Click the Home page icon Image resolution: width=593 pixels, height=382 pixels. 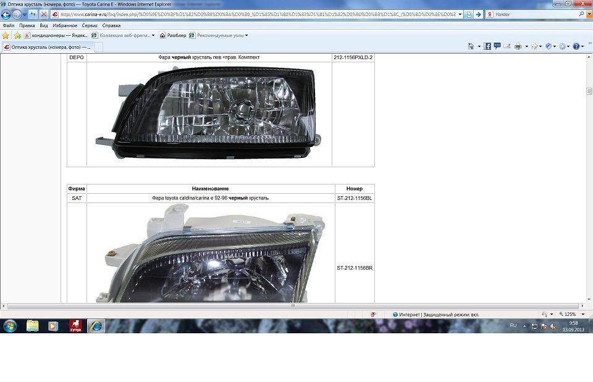(x=471, y=46)
